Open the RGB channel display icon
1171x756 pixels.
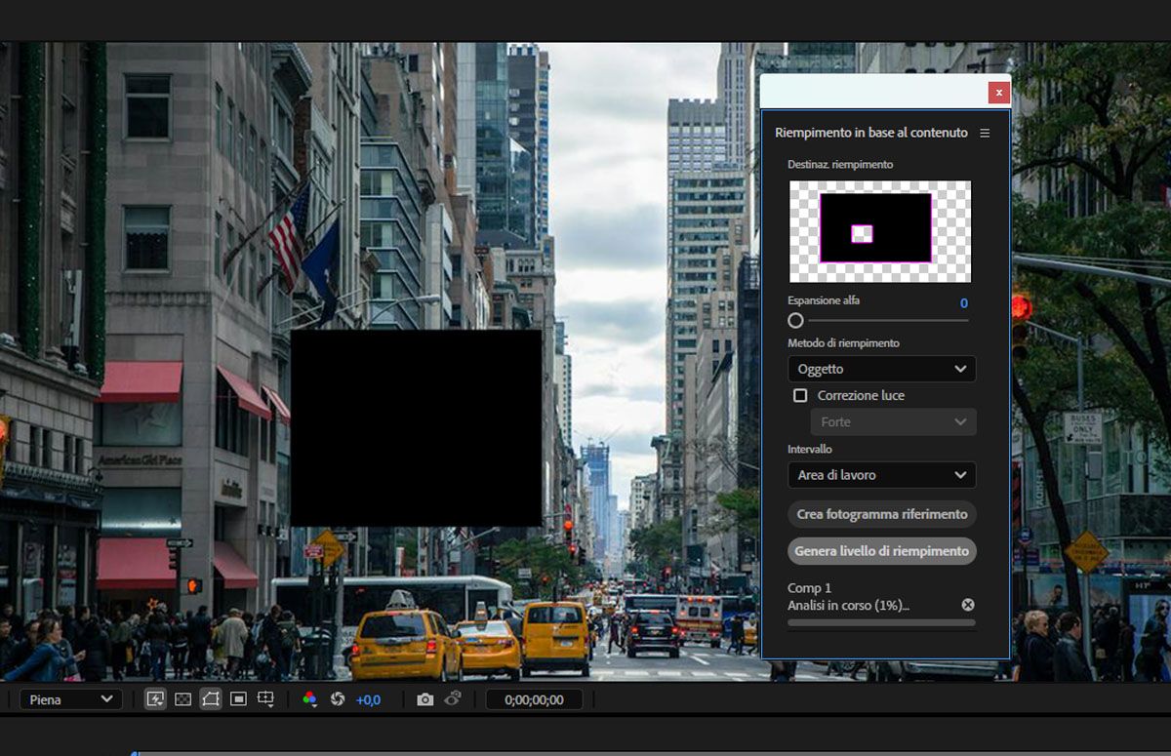point(309,699)
